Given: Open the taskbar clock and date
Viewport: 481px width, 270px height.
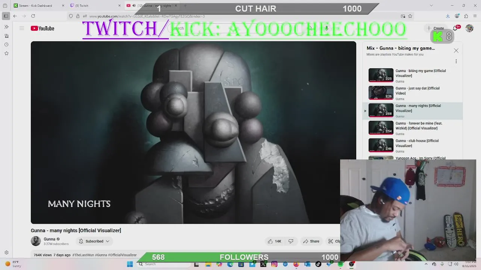Looking at the screenshot, I should click(469, 264).
